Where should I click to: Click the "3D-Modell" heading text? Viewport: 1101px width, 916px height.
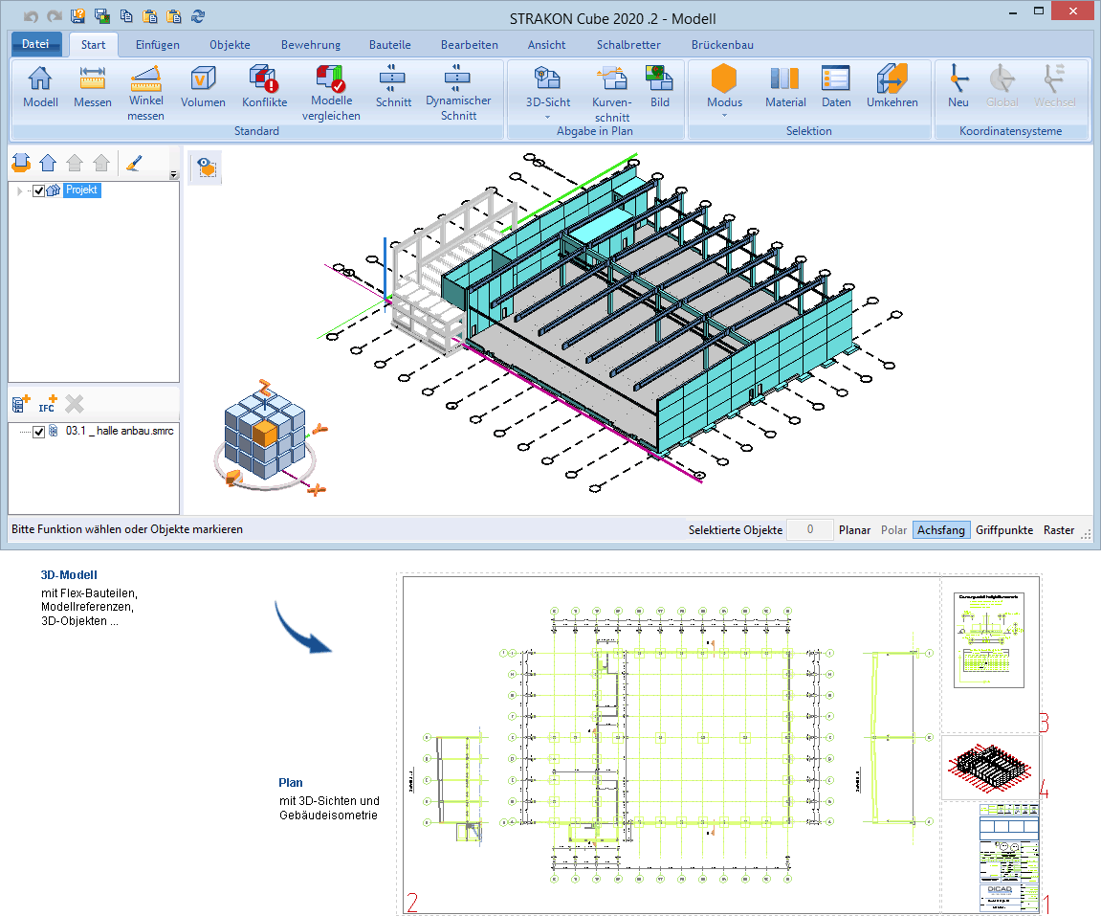pos(69,574)
